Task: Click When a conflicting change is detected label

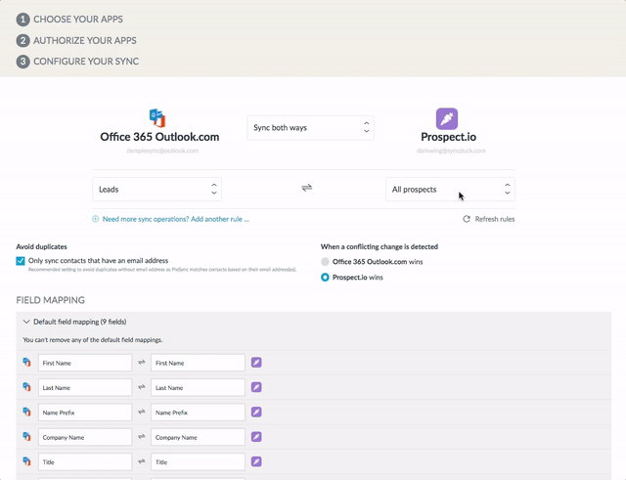Action: point(380,246)
